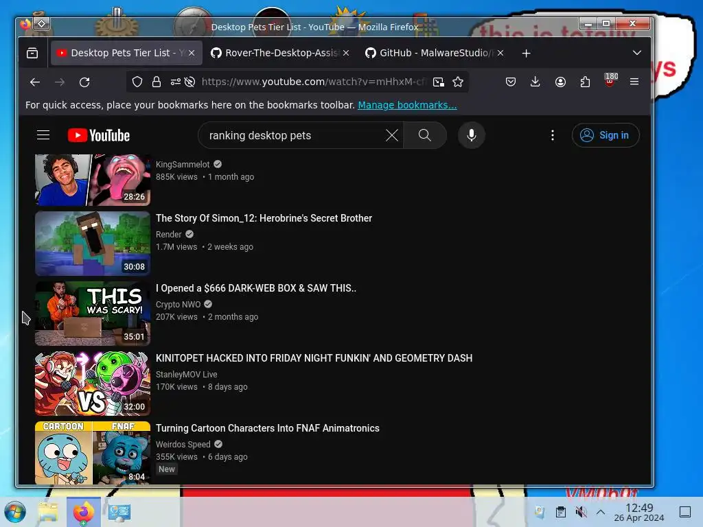Open the system settings taskbar icon
The width and height of the screenshot is (703, 527).
tap(119, 512)
